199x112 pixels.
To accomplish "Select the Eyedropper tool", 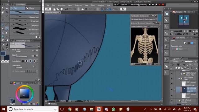I will (x=3, y=20).
